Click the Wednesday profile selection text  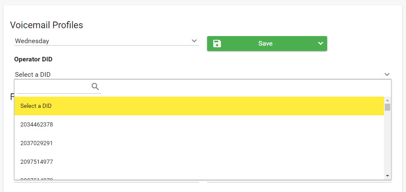[32, 41]
